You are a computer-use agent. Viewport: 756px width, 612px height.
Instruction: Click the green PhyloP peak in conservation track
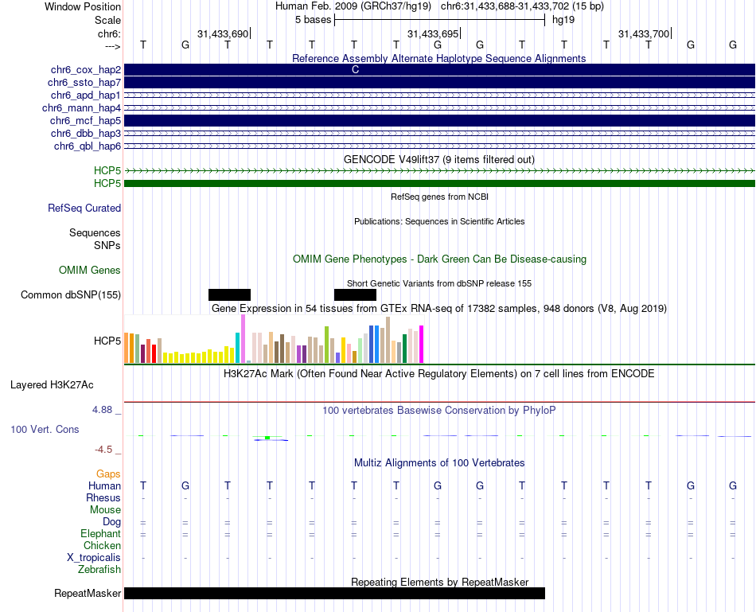pyautogui.click(x=267, y=438)
